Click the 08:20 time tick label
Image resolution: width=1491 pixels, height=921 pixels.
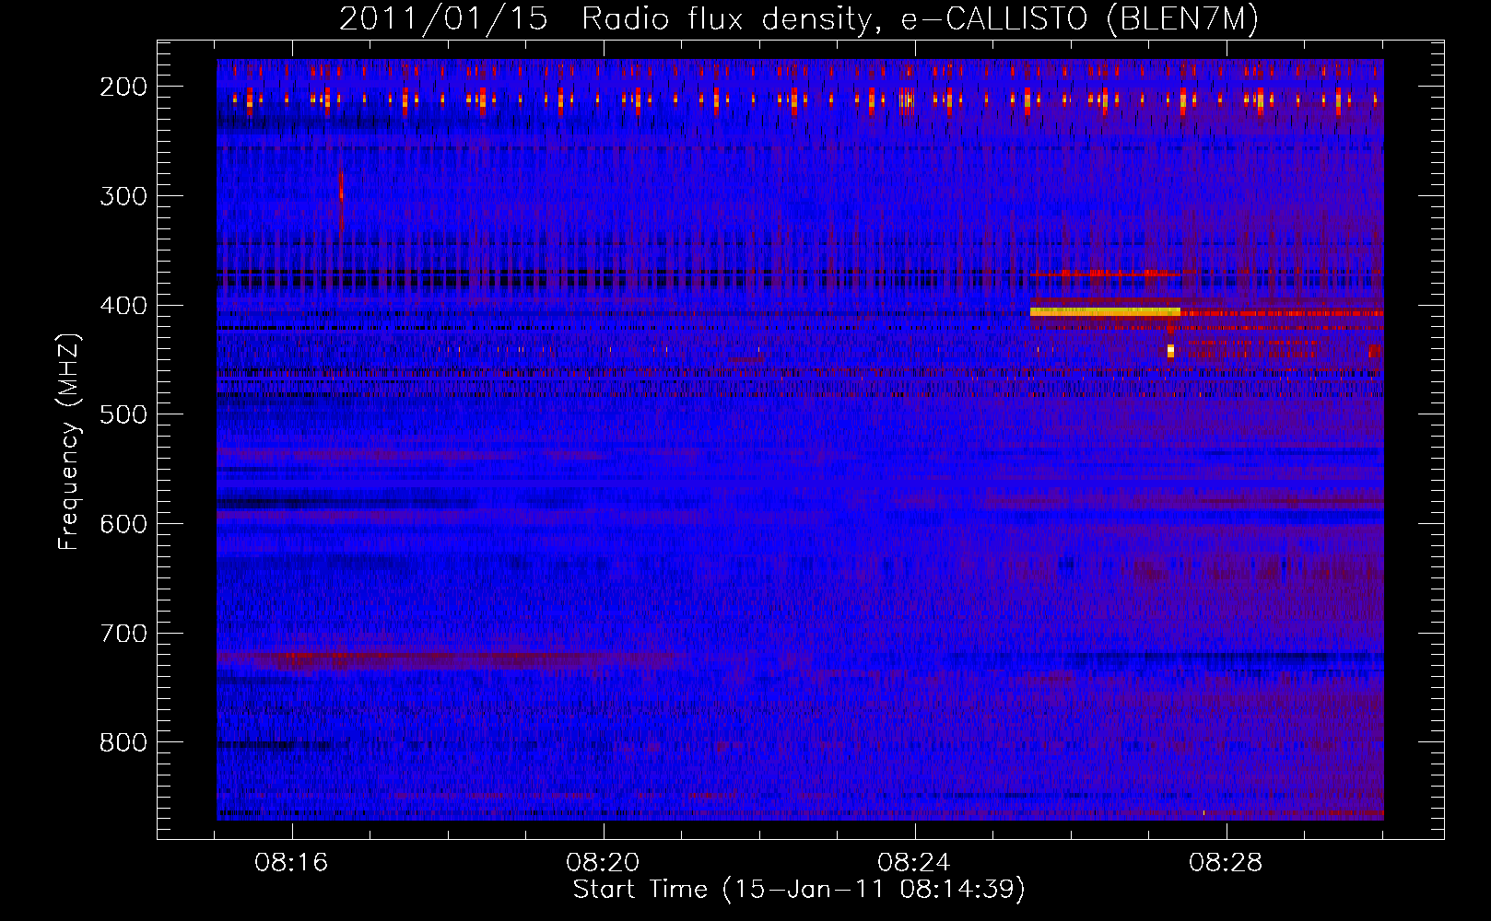604,863
